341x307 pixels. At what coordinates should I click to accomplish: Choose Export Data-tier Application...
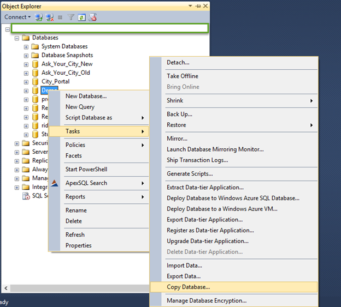click(234, 220)
